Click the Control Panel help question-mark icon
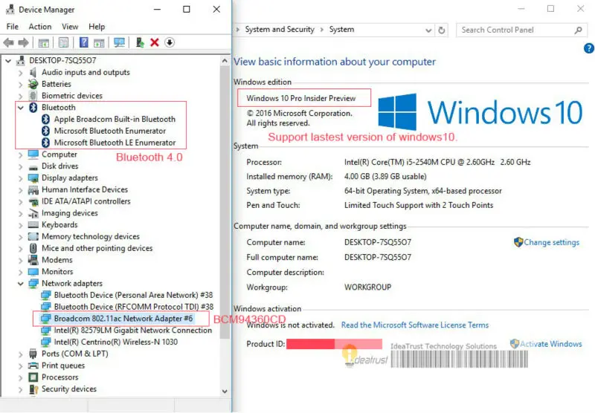Screen dimensions: 595x413 588,48
